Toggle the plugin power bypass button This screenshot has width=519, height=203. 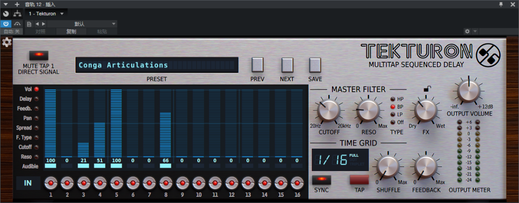point(6,24)
